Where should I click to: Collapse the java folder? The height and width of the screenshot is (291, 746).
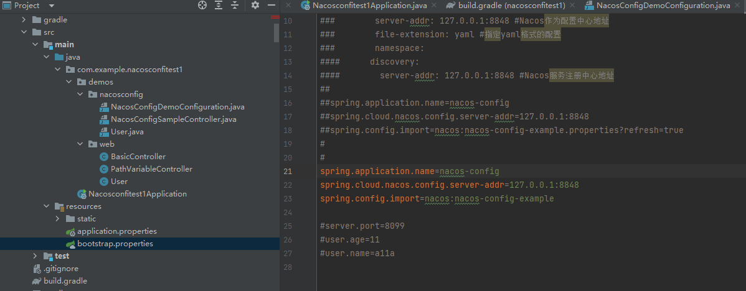point(47,57)
